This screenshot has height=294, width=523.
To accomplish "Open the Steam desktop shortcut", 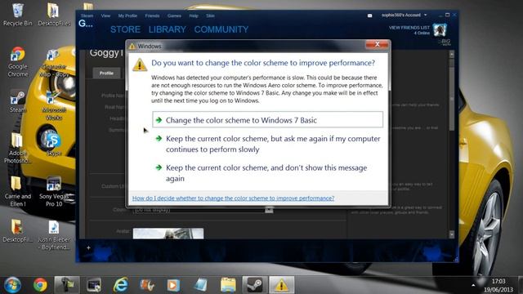I will point(18,101).
